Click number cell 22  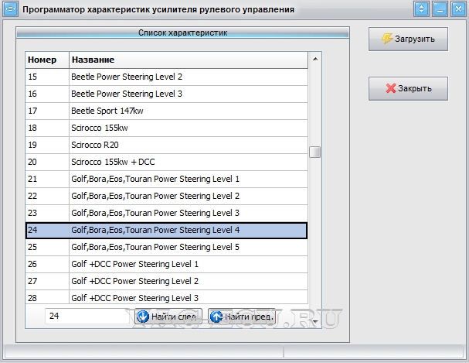47,197
